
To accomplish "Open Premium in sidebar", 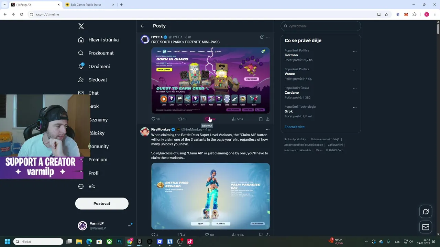I will point(98,160).
